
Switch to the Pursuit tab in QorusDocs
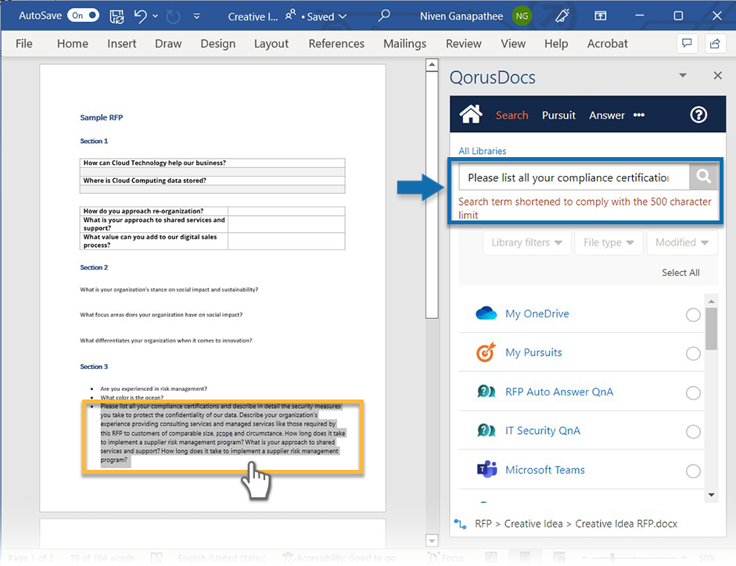click(x=558, y=115)
